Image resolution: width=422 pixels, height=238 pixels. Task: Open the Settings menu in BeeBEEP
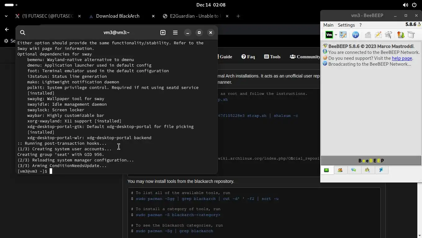click(x=346, y=25)
